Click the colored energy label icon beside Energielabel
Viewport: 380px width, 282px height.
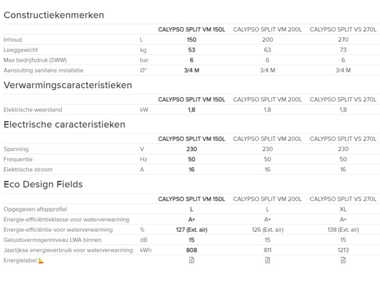tap(41, 261)
